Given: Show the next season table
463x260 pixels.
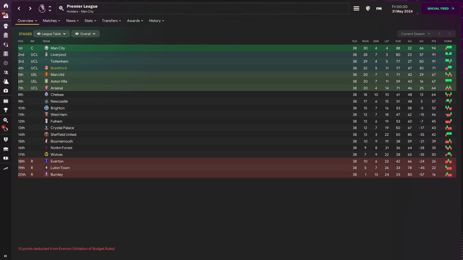Looking at the screenshot, I should click(450, 34).
